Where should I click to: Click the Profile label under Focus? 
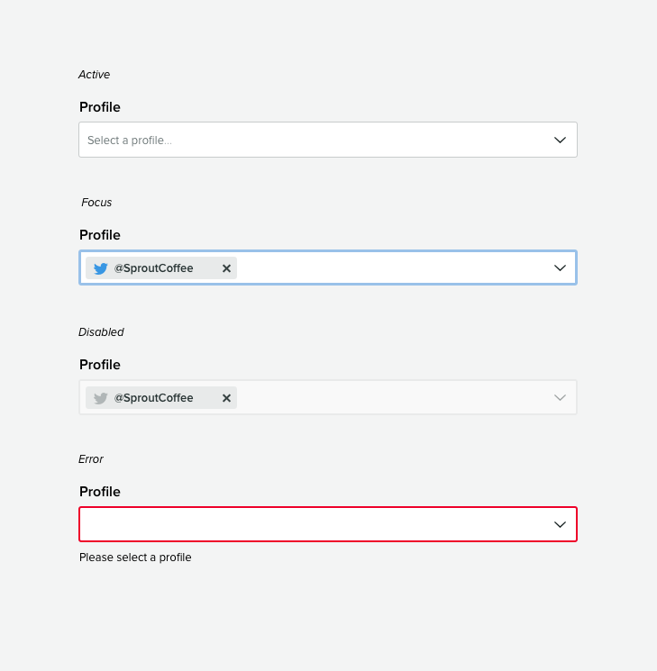pyautogui.click(x=100, y=235)
